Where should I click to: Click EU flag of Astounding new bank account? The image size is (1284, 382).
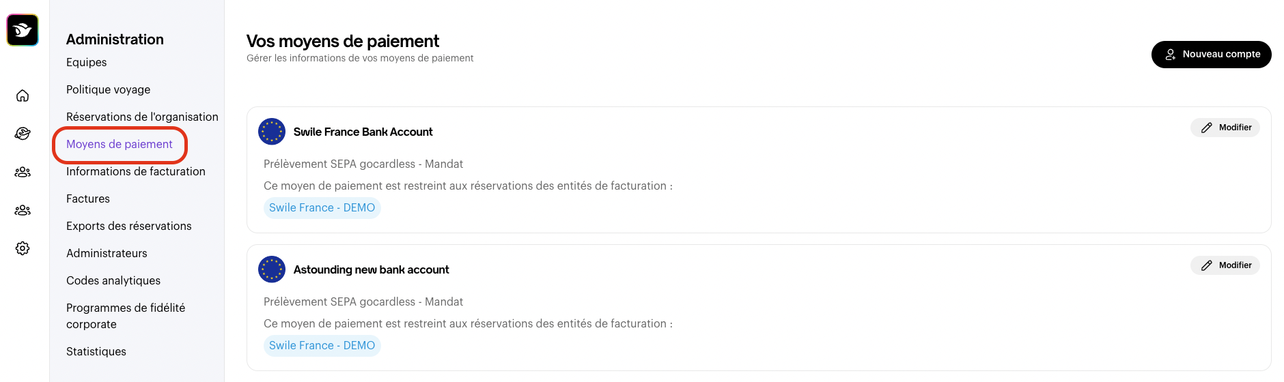[272, 269]
